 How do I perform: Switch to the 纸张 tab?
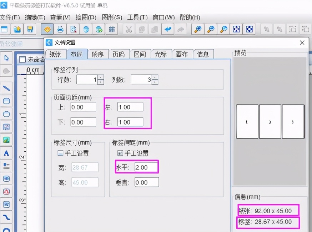point(56,54)
